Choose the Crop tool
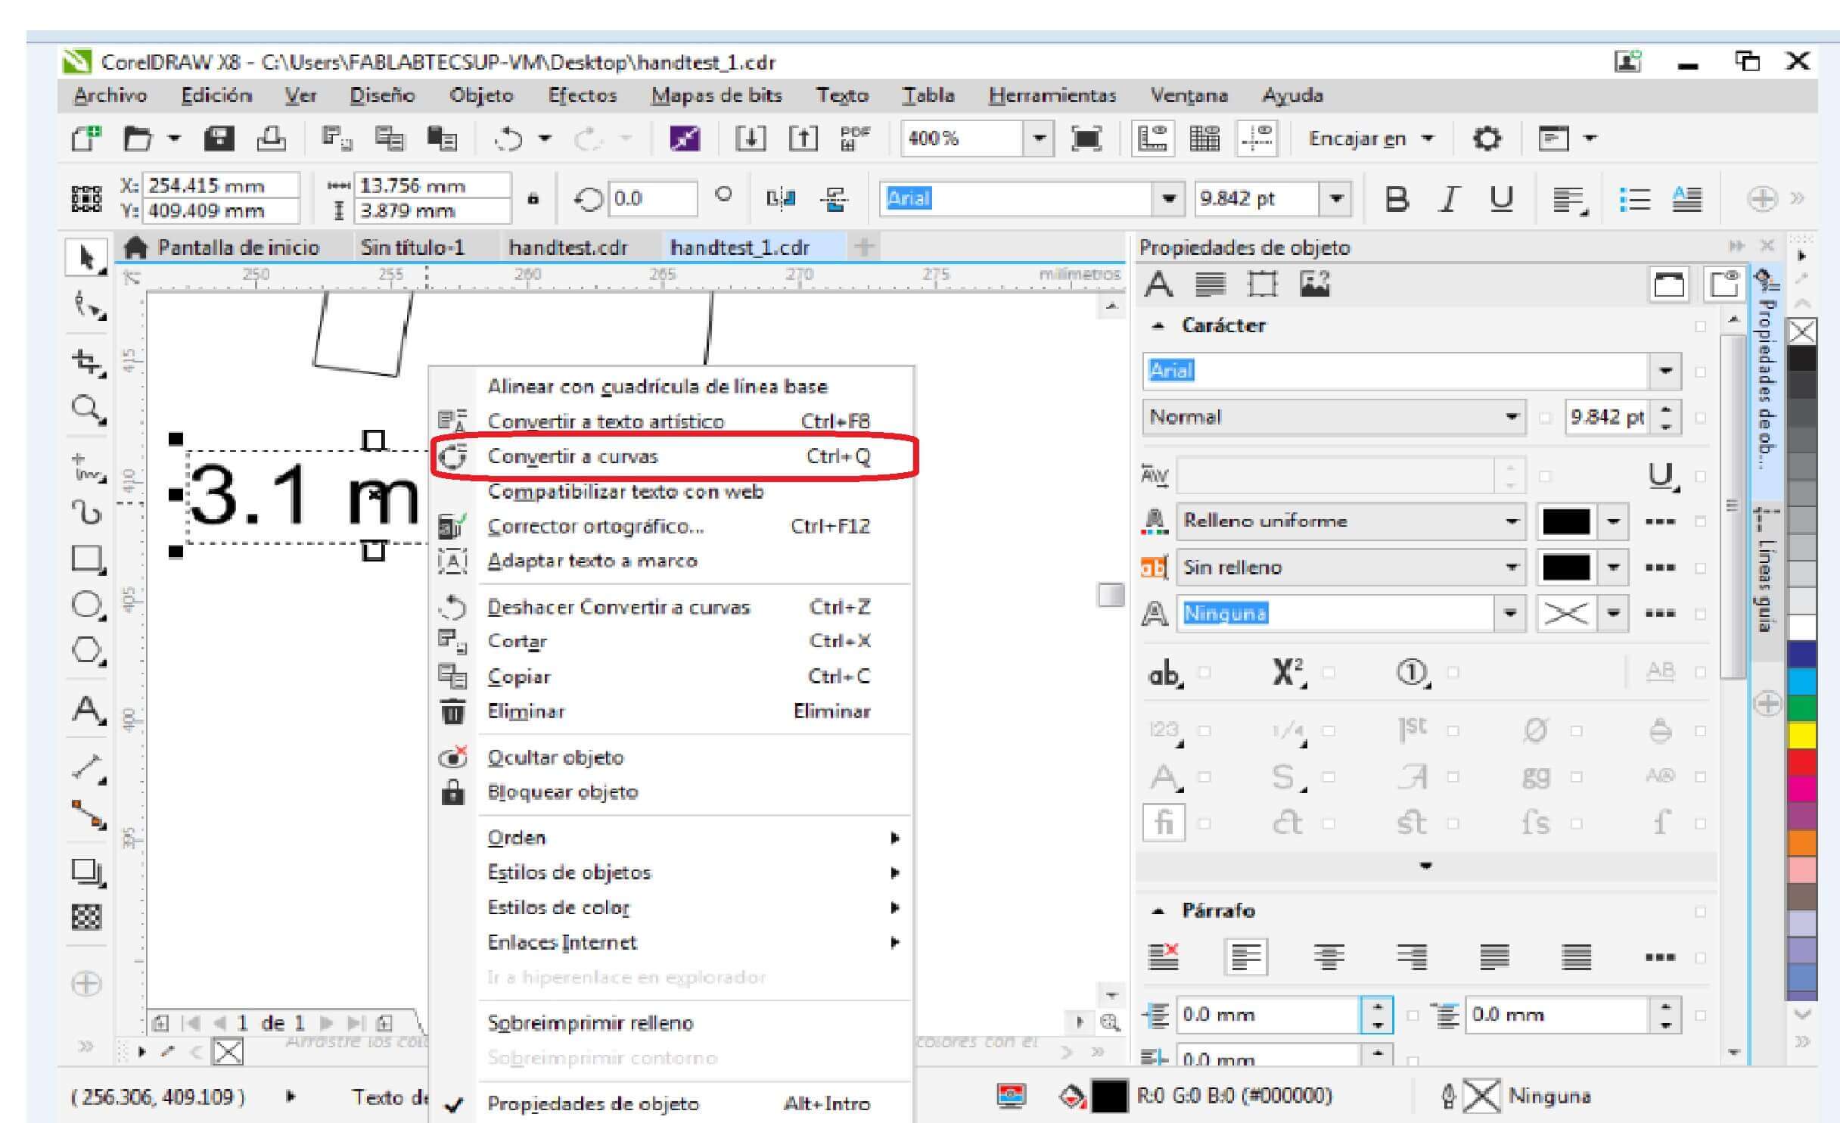The width and height of the screenshot is (1840, 1123). click(x=88, y=362)
